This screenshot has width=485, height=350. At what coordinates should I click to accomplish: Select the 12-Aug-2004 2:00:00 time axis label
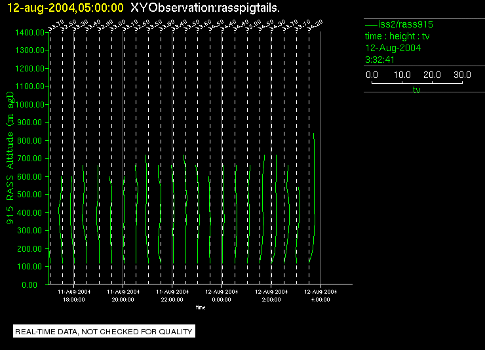(x=271, y=296)
